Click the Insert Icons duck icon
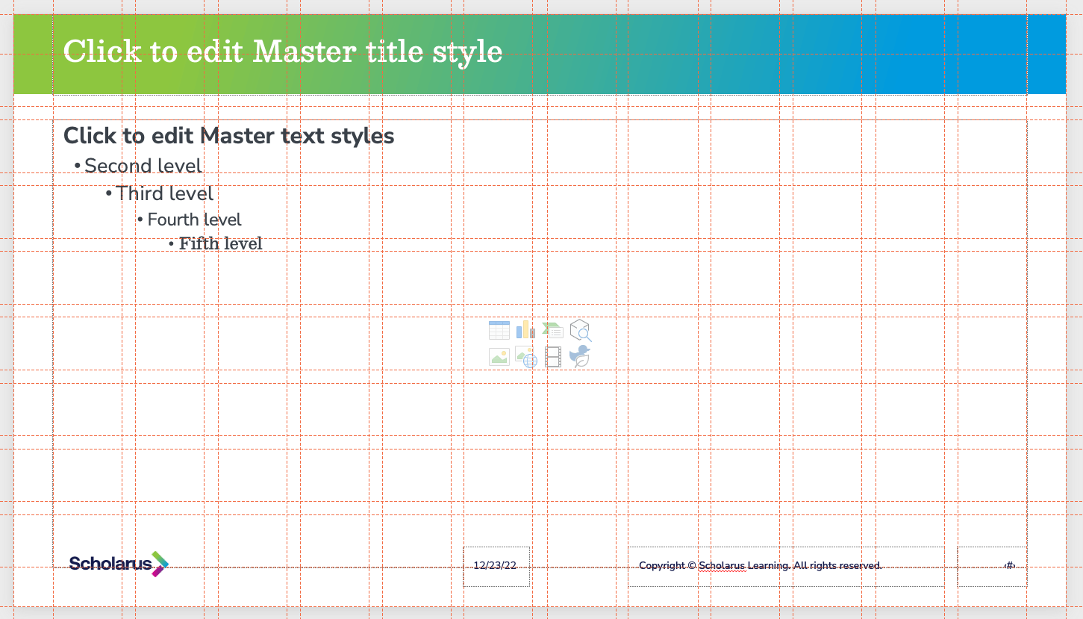1083x619 pixels. [580, 356]
